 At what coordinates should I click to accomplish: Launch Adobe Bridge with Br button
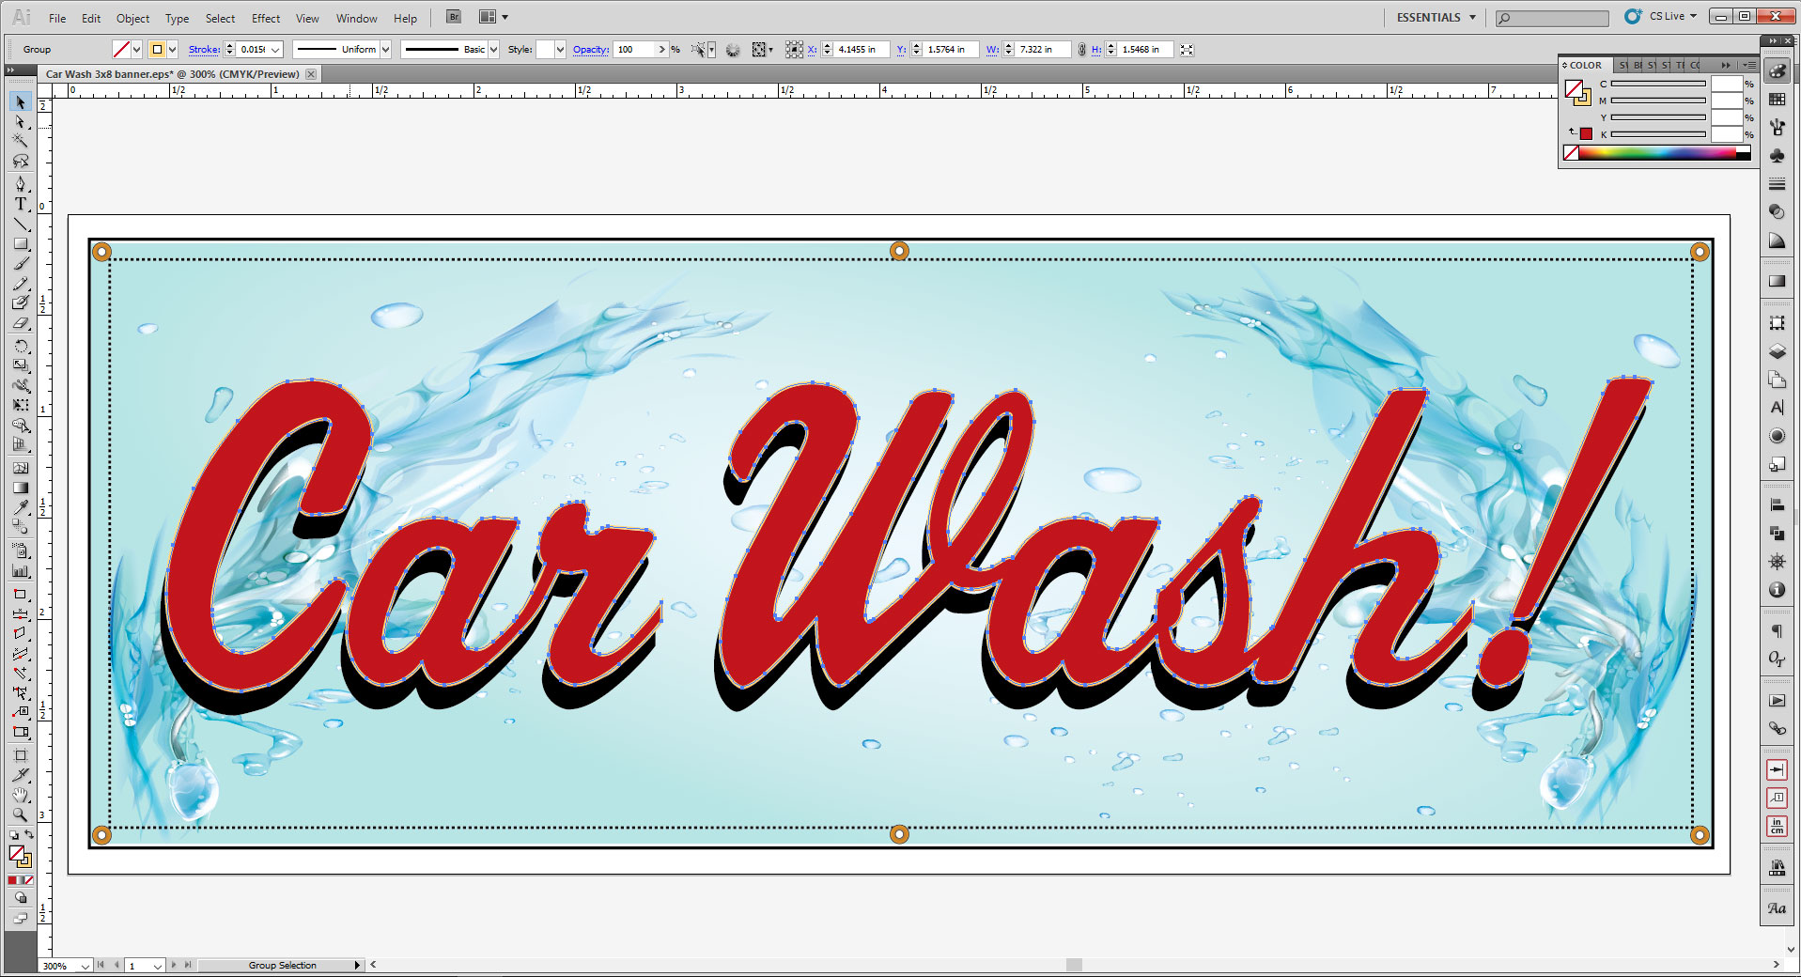tap(454, 17)
